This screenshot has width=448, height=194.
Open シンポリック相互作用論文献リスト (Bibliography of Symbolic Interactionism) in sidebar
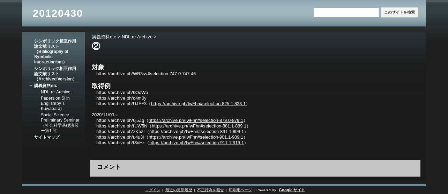click(x=55, y=52)
